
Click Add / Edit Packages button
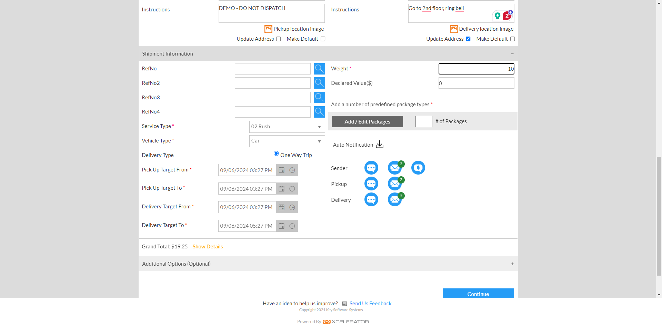click(x=368, y=121)
